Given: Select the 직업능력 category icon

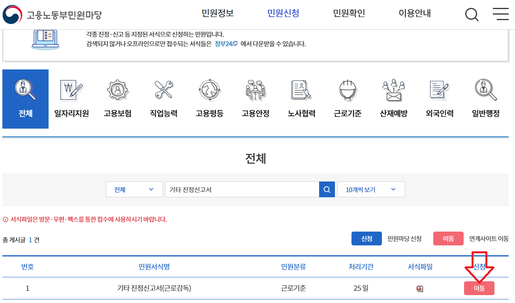Looking at the screenshot, I should pyautogui.click(x=163, y=97).
